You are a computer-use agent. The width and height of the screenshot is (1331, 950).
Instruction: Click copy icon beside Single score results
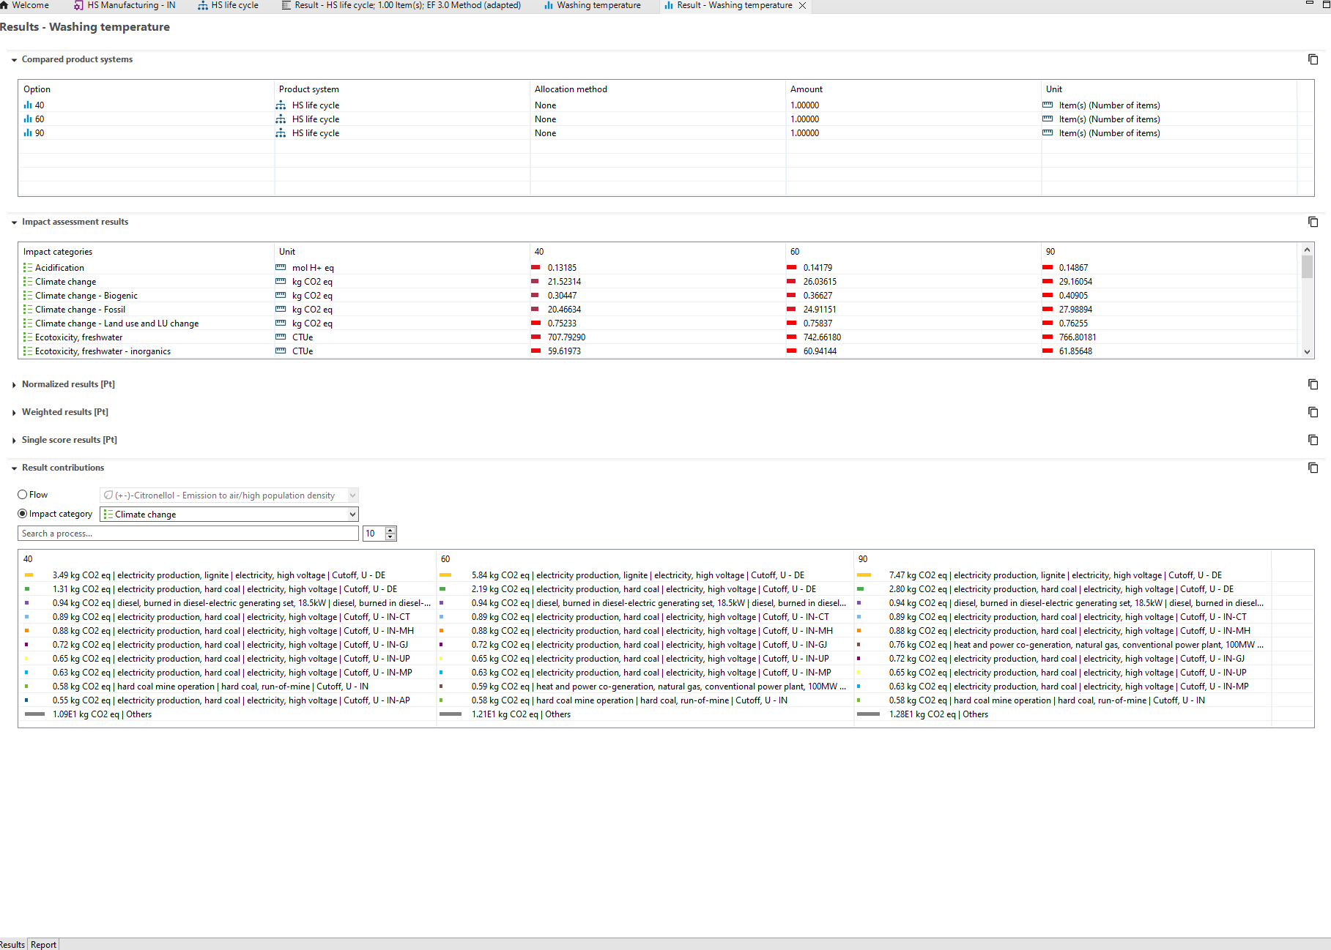click(1313, 440)
